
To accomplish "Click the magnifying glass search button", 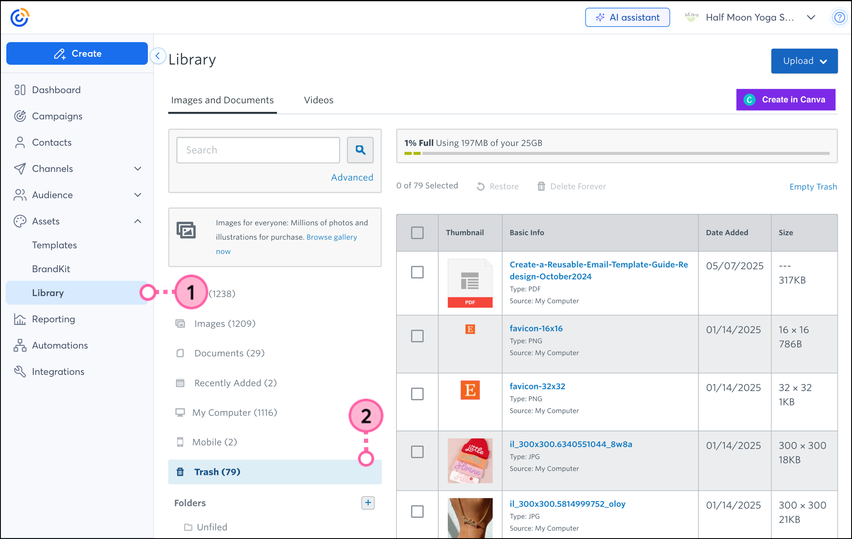I will [360, 150].
